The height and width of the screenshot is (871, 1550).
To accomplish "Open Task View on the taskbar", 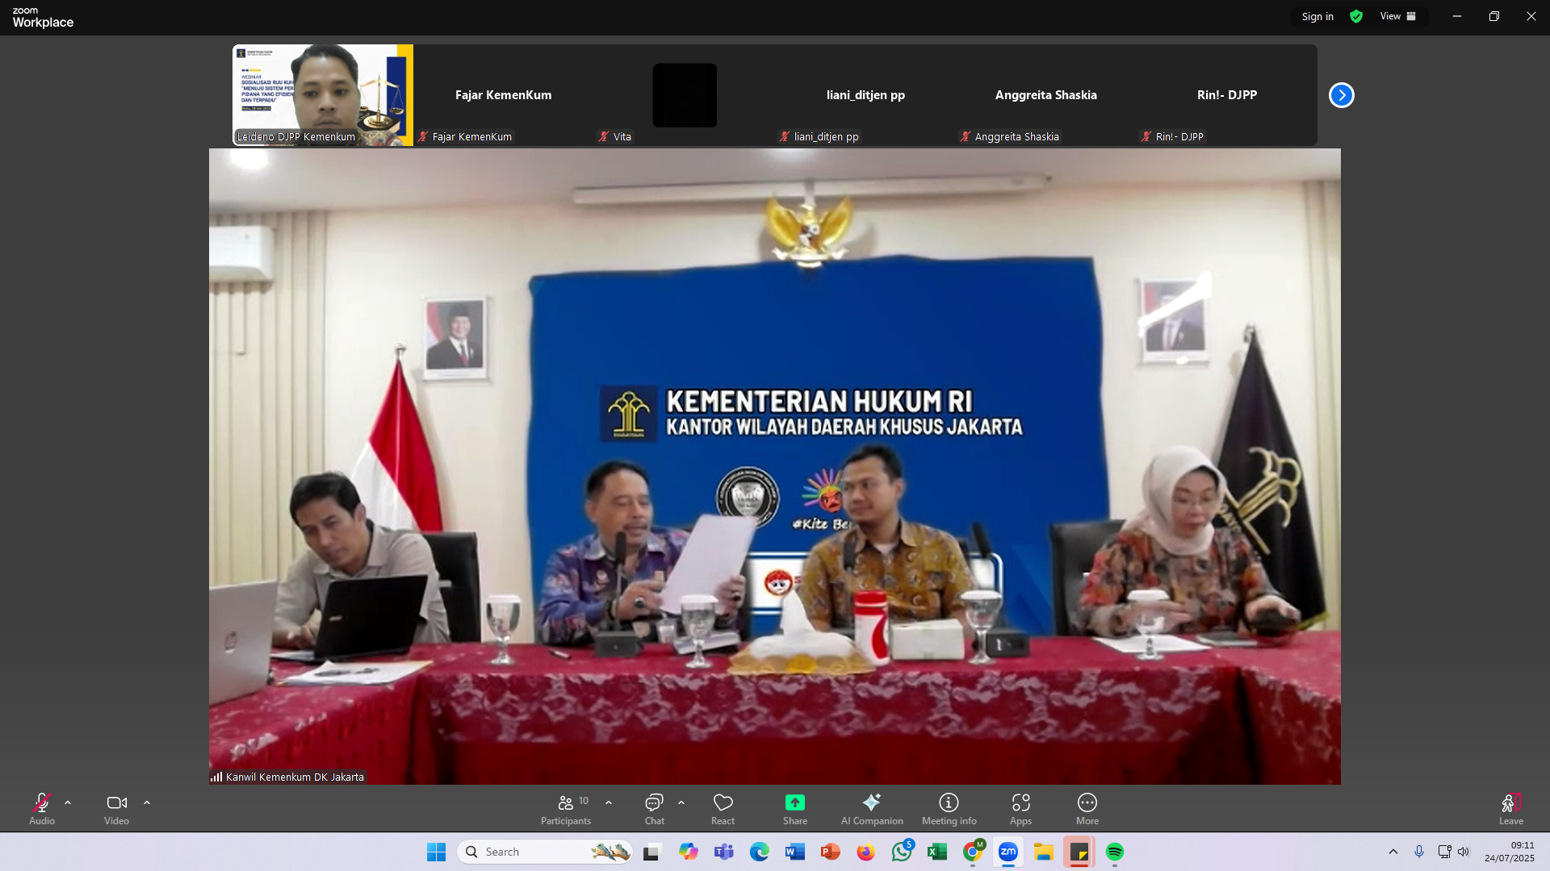I will (652, 852).
